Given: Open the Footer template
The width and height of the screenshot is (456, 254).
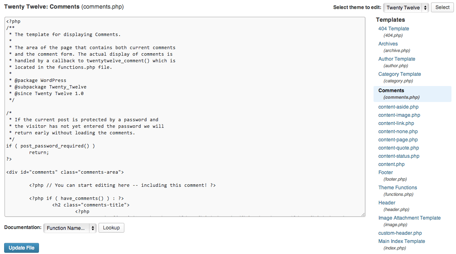Looking at the screenshot, I should point(385,172).
